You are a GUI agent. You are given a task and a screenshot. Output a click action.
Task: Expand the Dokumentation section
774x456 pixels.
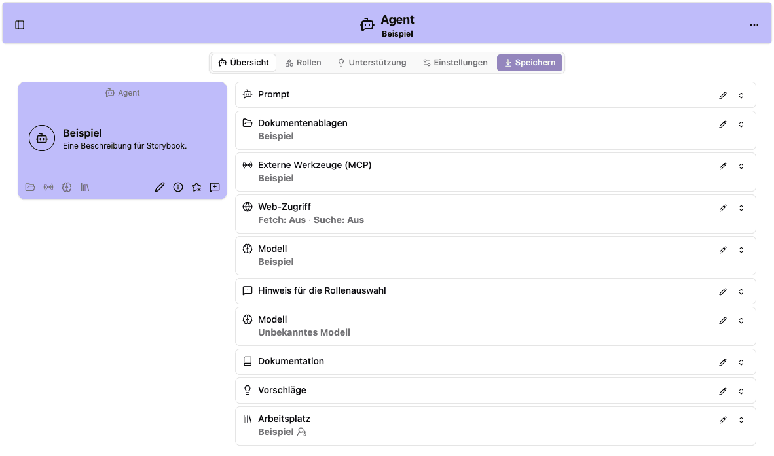pyautogui.click(x=741, y=362)
